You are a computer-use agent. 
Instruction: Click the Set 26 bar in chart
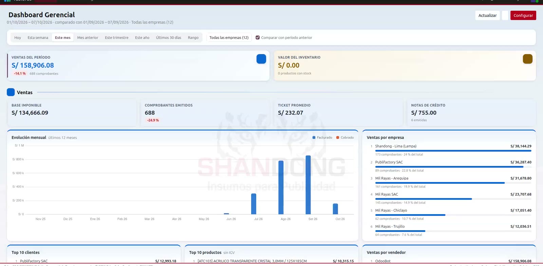[308, 185]
